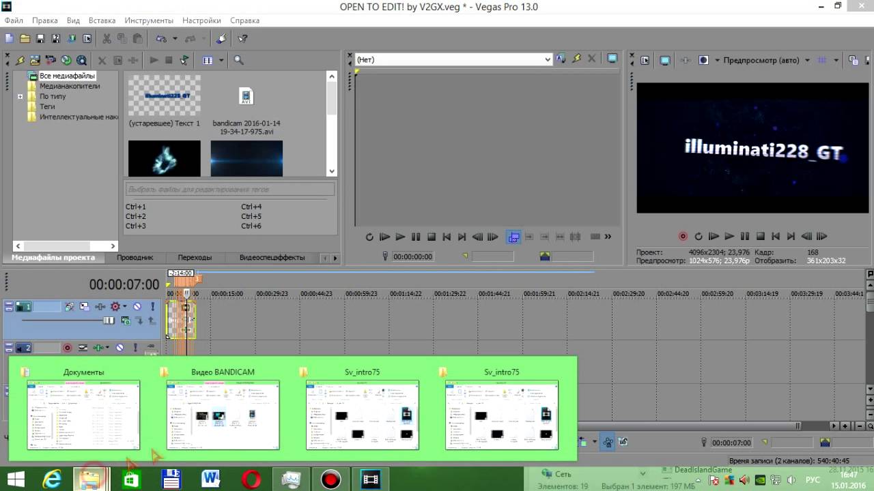The height and width of the screenshot is (491, 874).
Task: Toggle external monitor in video preview
Action: pos(665,60)
